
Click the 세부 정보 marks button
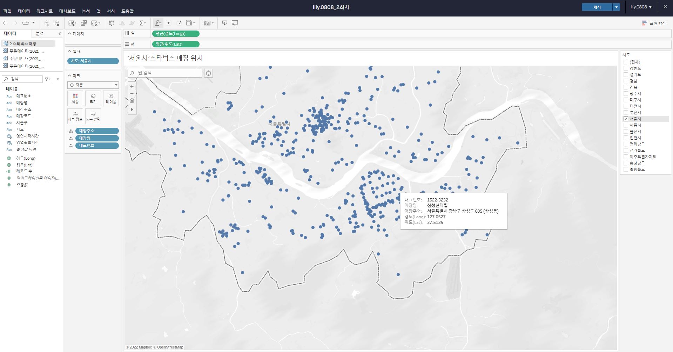pos(75,116)
